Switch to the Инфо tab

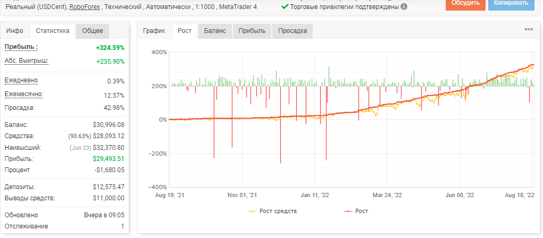(x=14, y=31)
